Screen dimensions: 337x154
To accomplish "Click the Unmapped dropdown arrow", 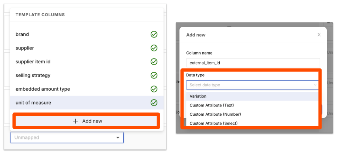I will [118, 137].
